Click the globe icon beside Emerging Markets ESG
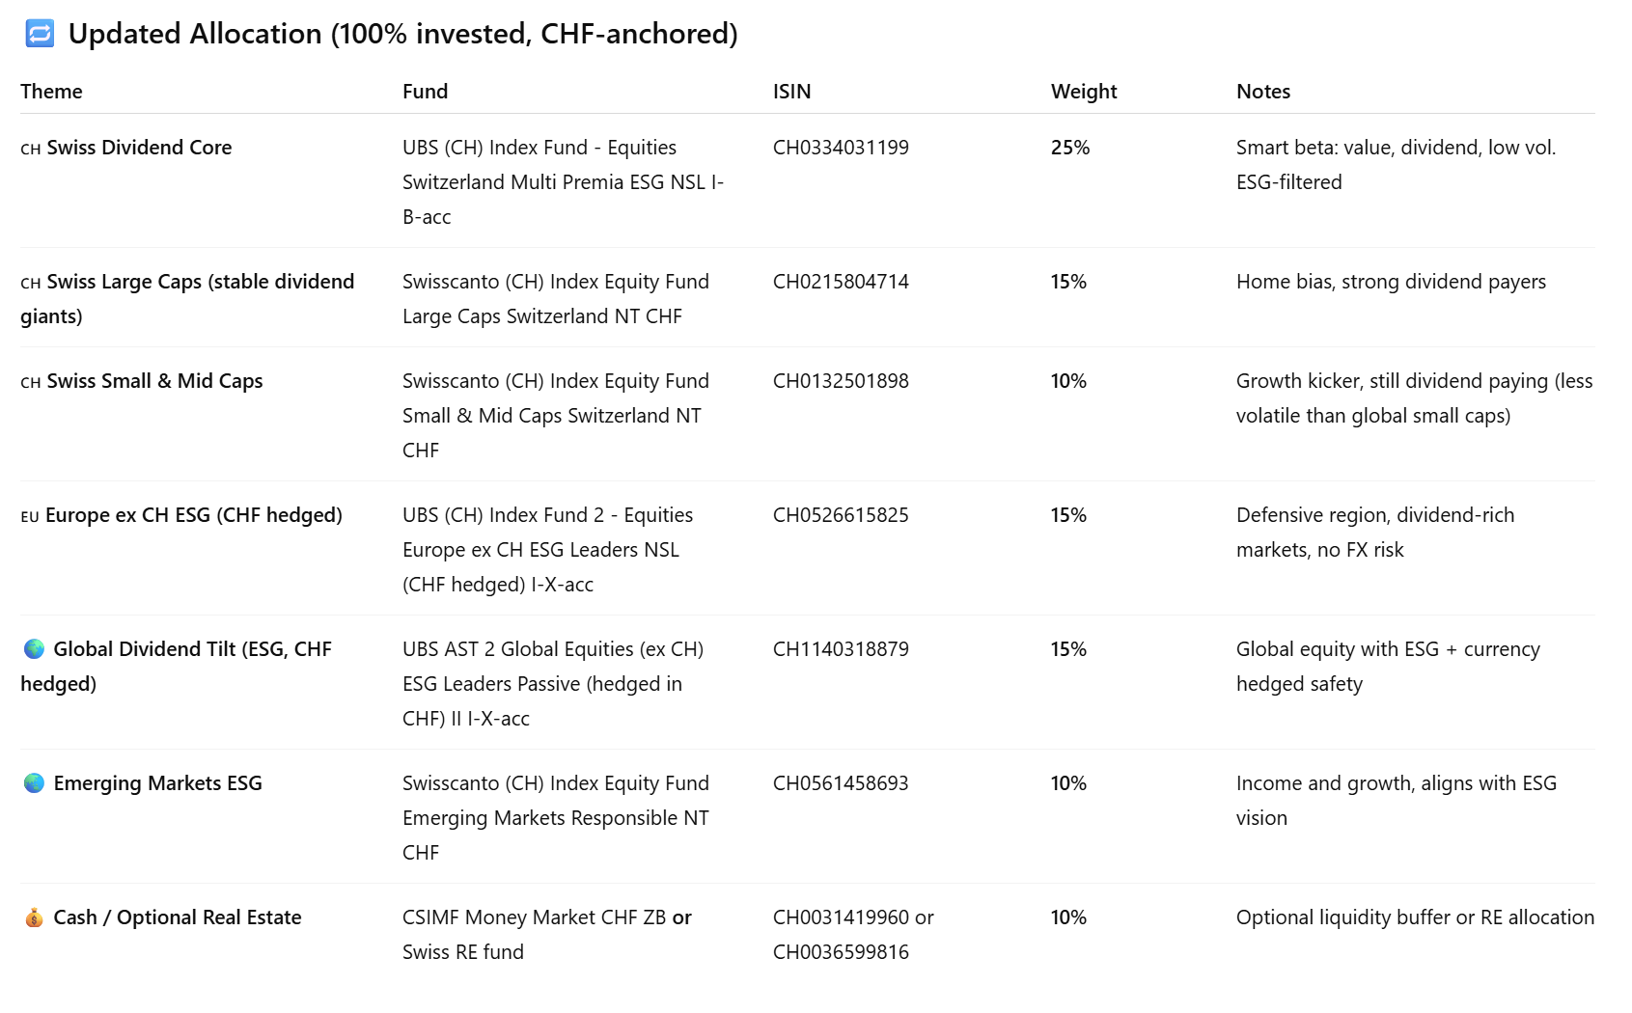This screenshot has width=1632, height=1013. (34, 783)
